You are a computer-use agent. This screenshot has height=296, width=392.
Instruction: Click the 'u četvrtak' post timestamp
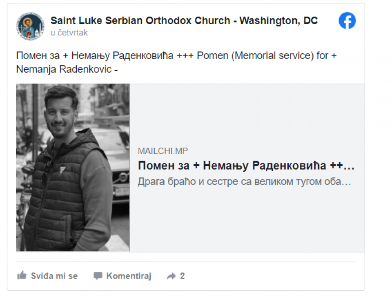point(69,33)
